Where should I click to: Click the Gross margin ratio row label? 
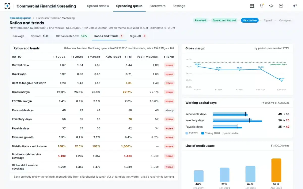pos(21,92)
